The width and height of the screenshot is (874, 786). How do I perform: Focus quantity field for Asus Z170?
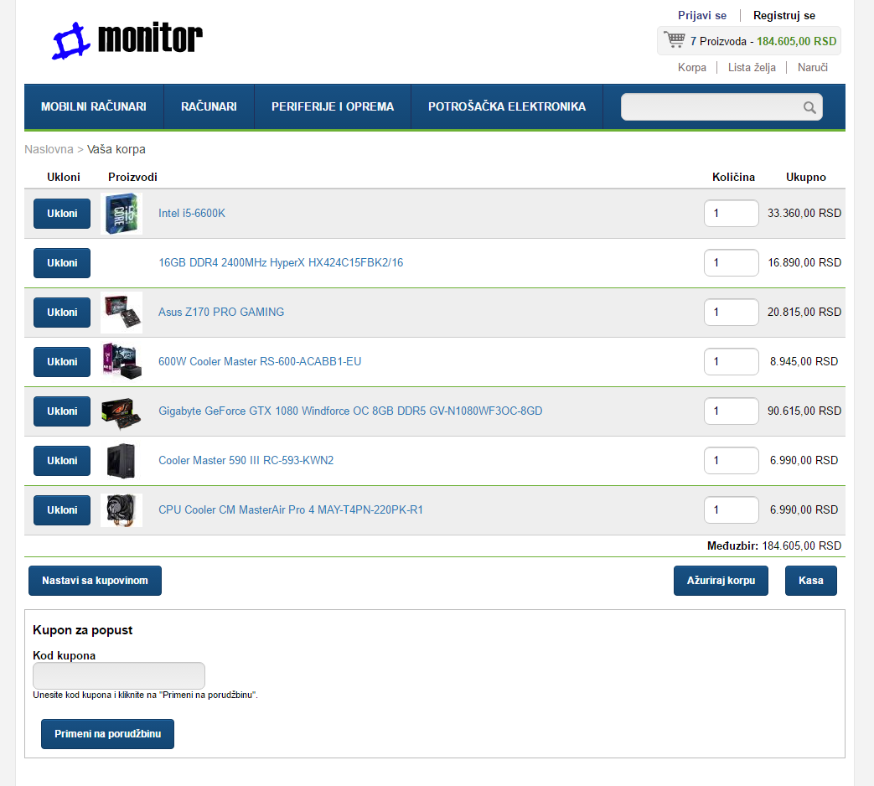click(x=732, y=313)
